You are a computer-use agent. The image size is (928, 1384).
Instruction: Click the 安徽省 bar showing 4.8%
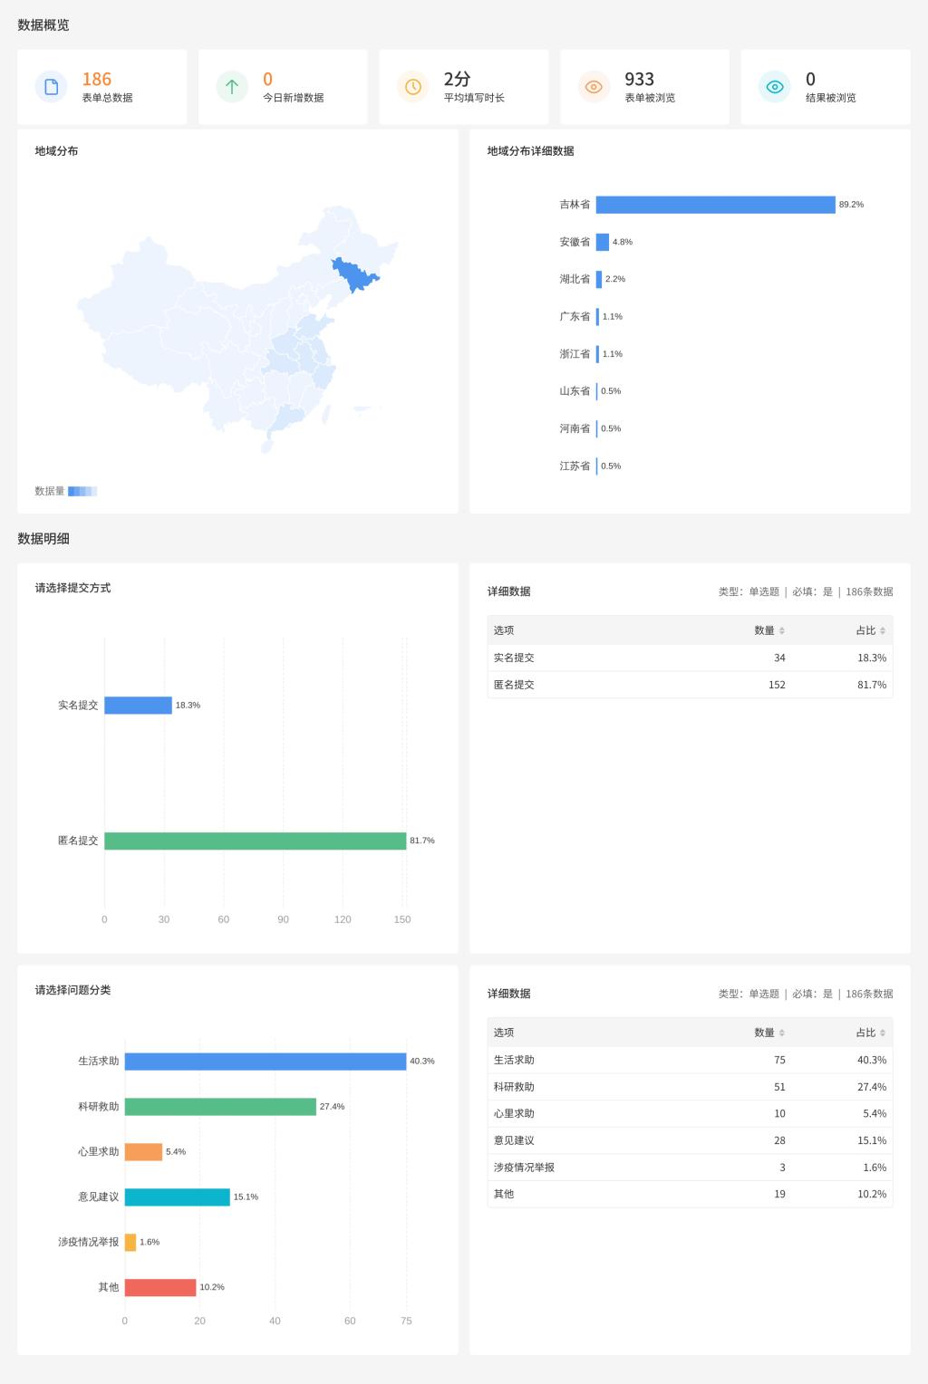pyautogui.click(x=603, y=242)
